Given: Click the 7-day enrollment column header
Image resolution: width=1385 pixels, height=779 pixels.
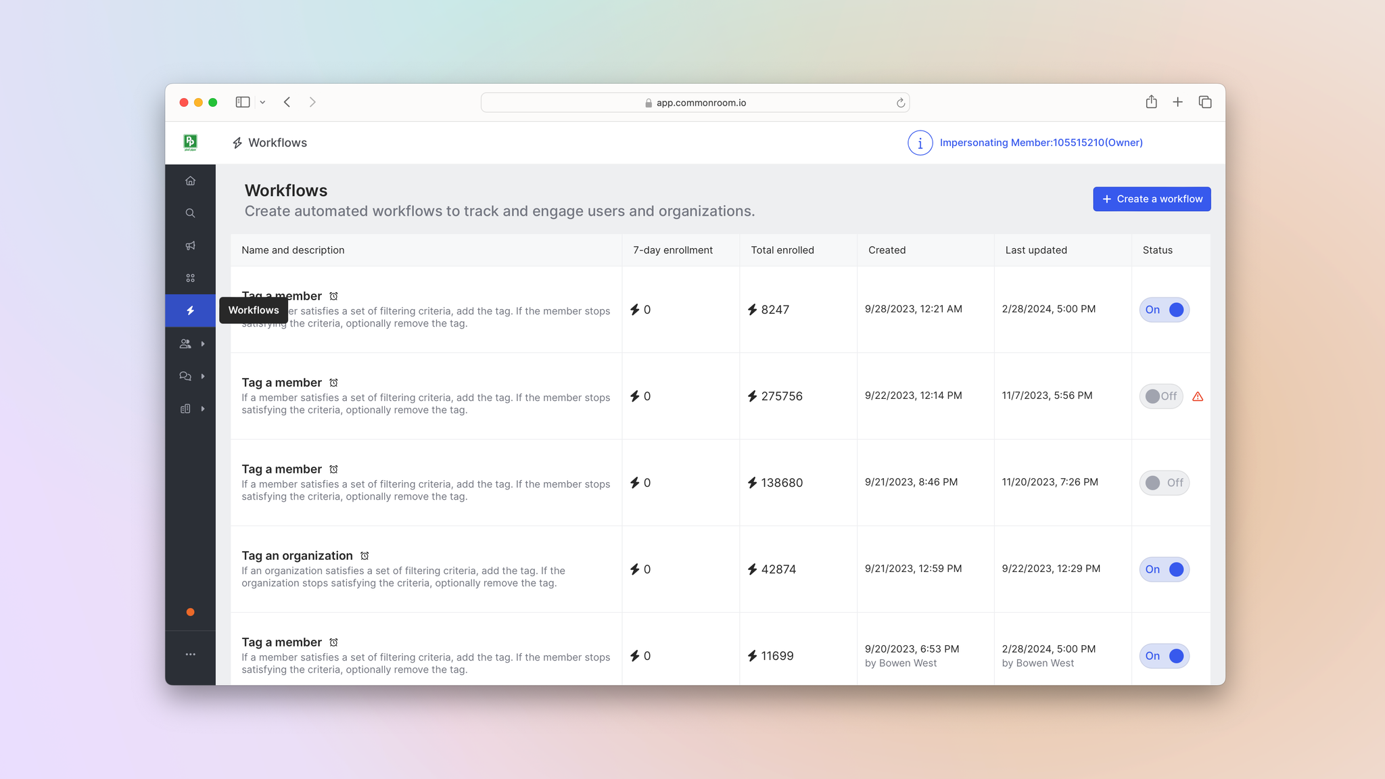Looking at the screenshot, I should [x=673, y=250].
